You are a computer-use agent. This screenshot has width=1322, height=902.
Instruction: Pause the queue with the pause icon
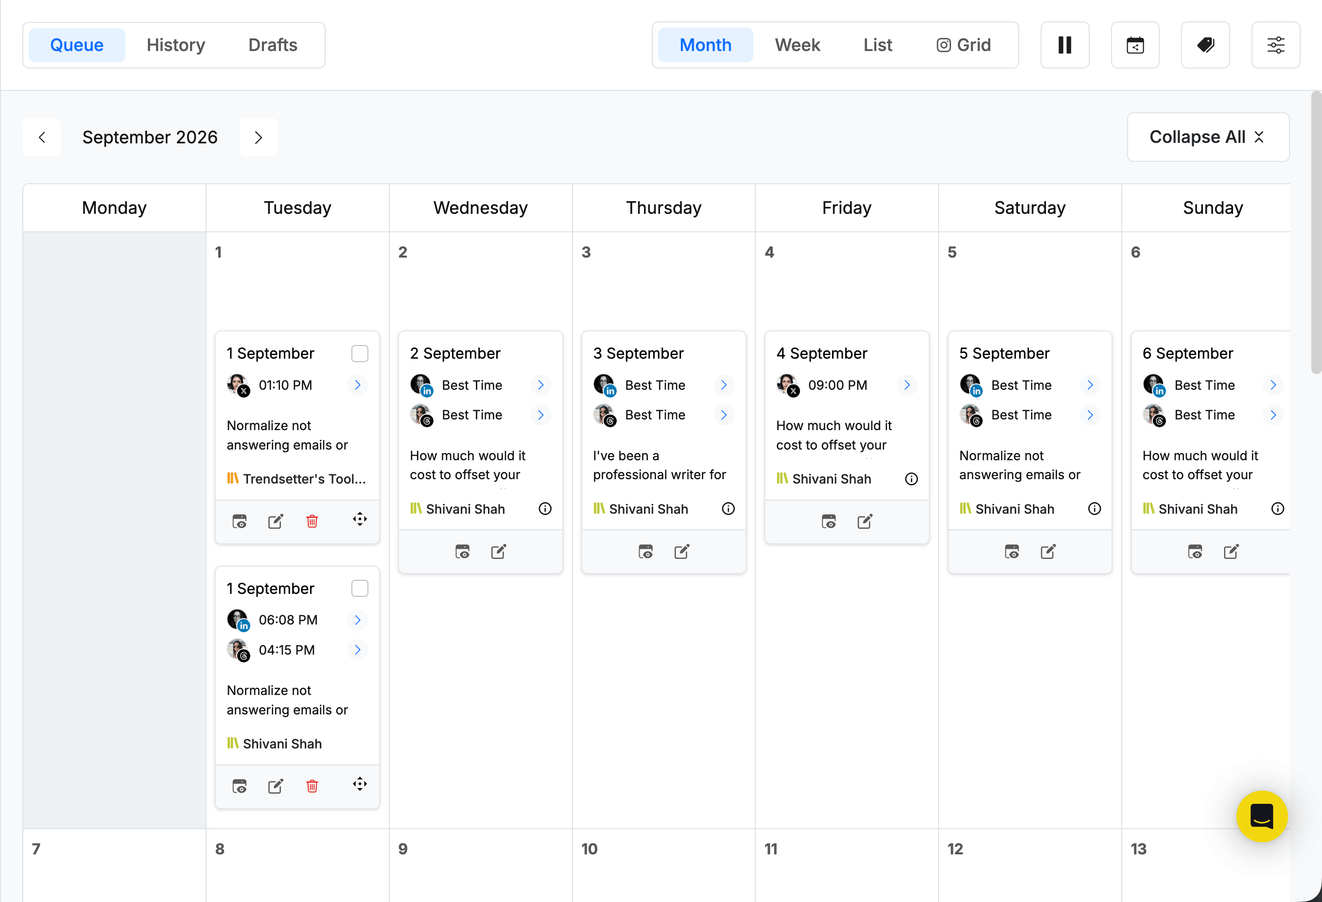pyautogui.click(x=1064, y=45)
